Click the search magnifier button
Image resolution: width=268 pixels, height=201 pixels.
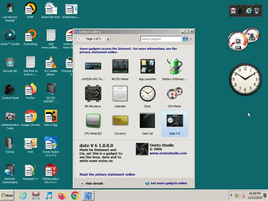(x=186, y=39)
